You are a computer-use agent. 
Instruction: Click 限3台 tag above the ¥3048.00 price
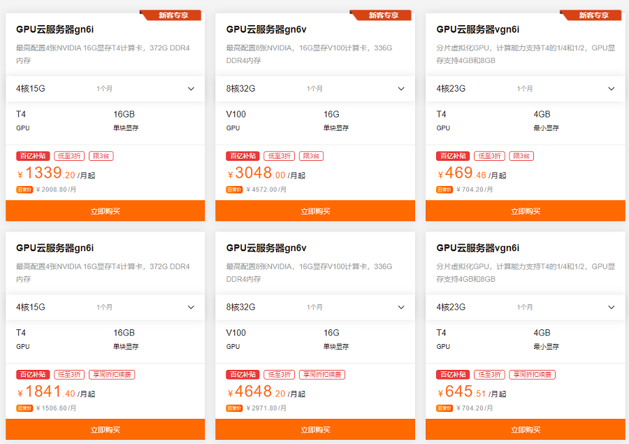click(x=311, y=156)
